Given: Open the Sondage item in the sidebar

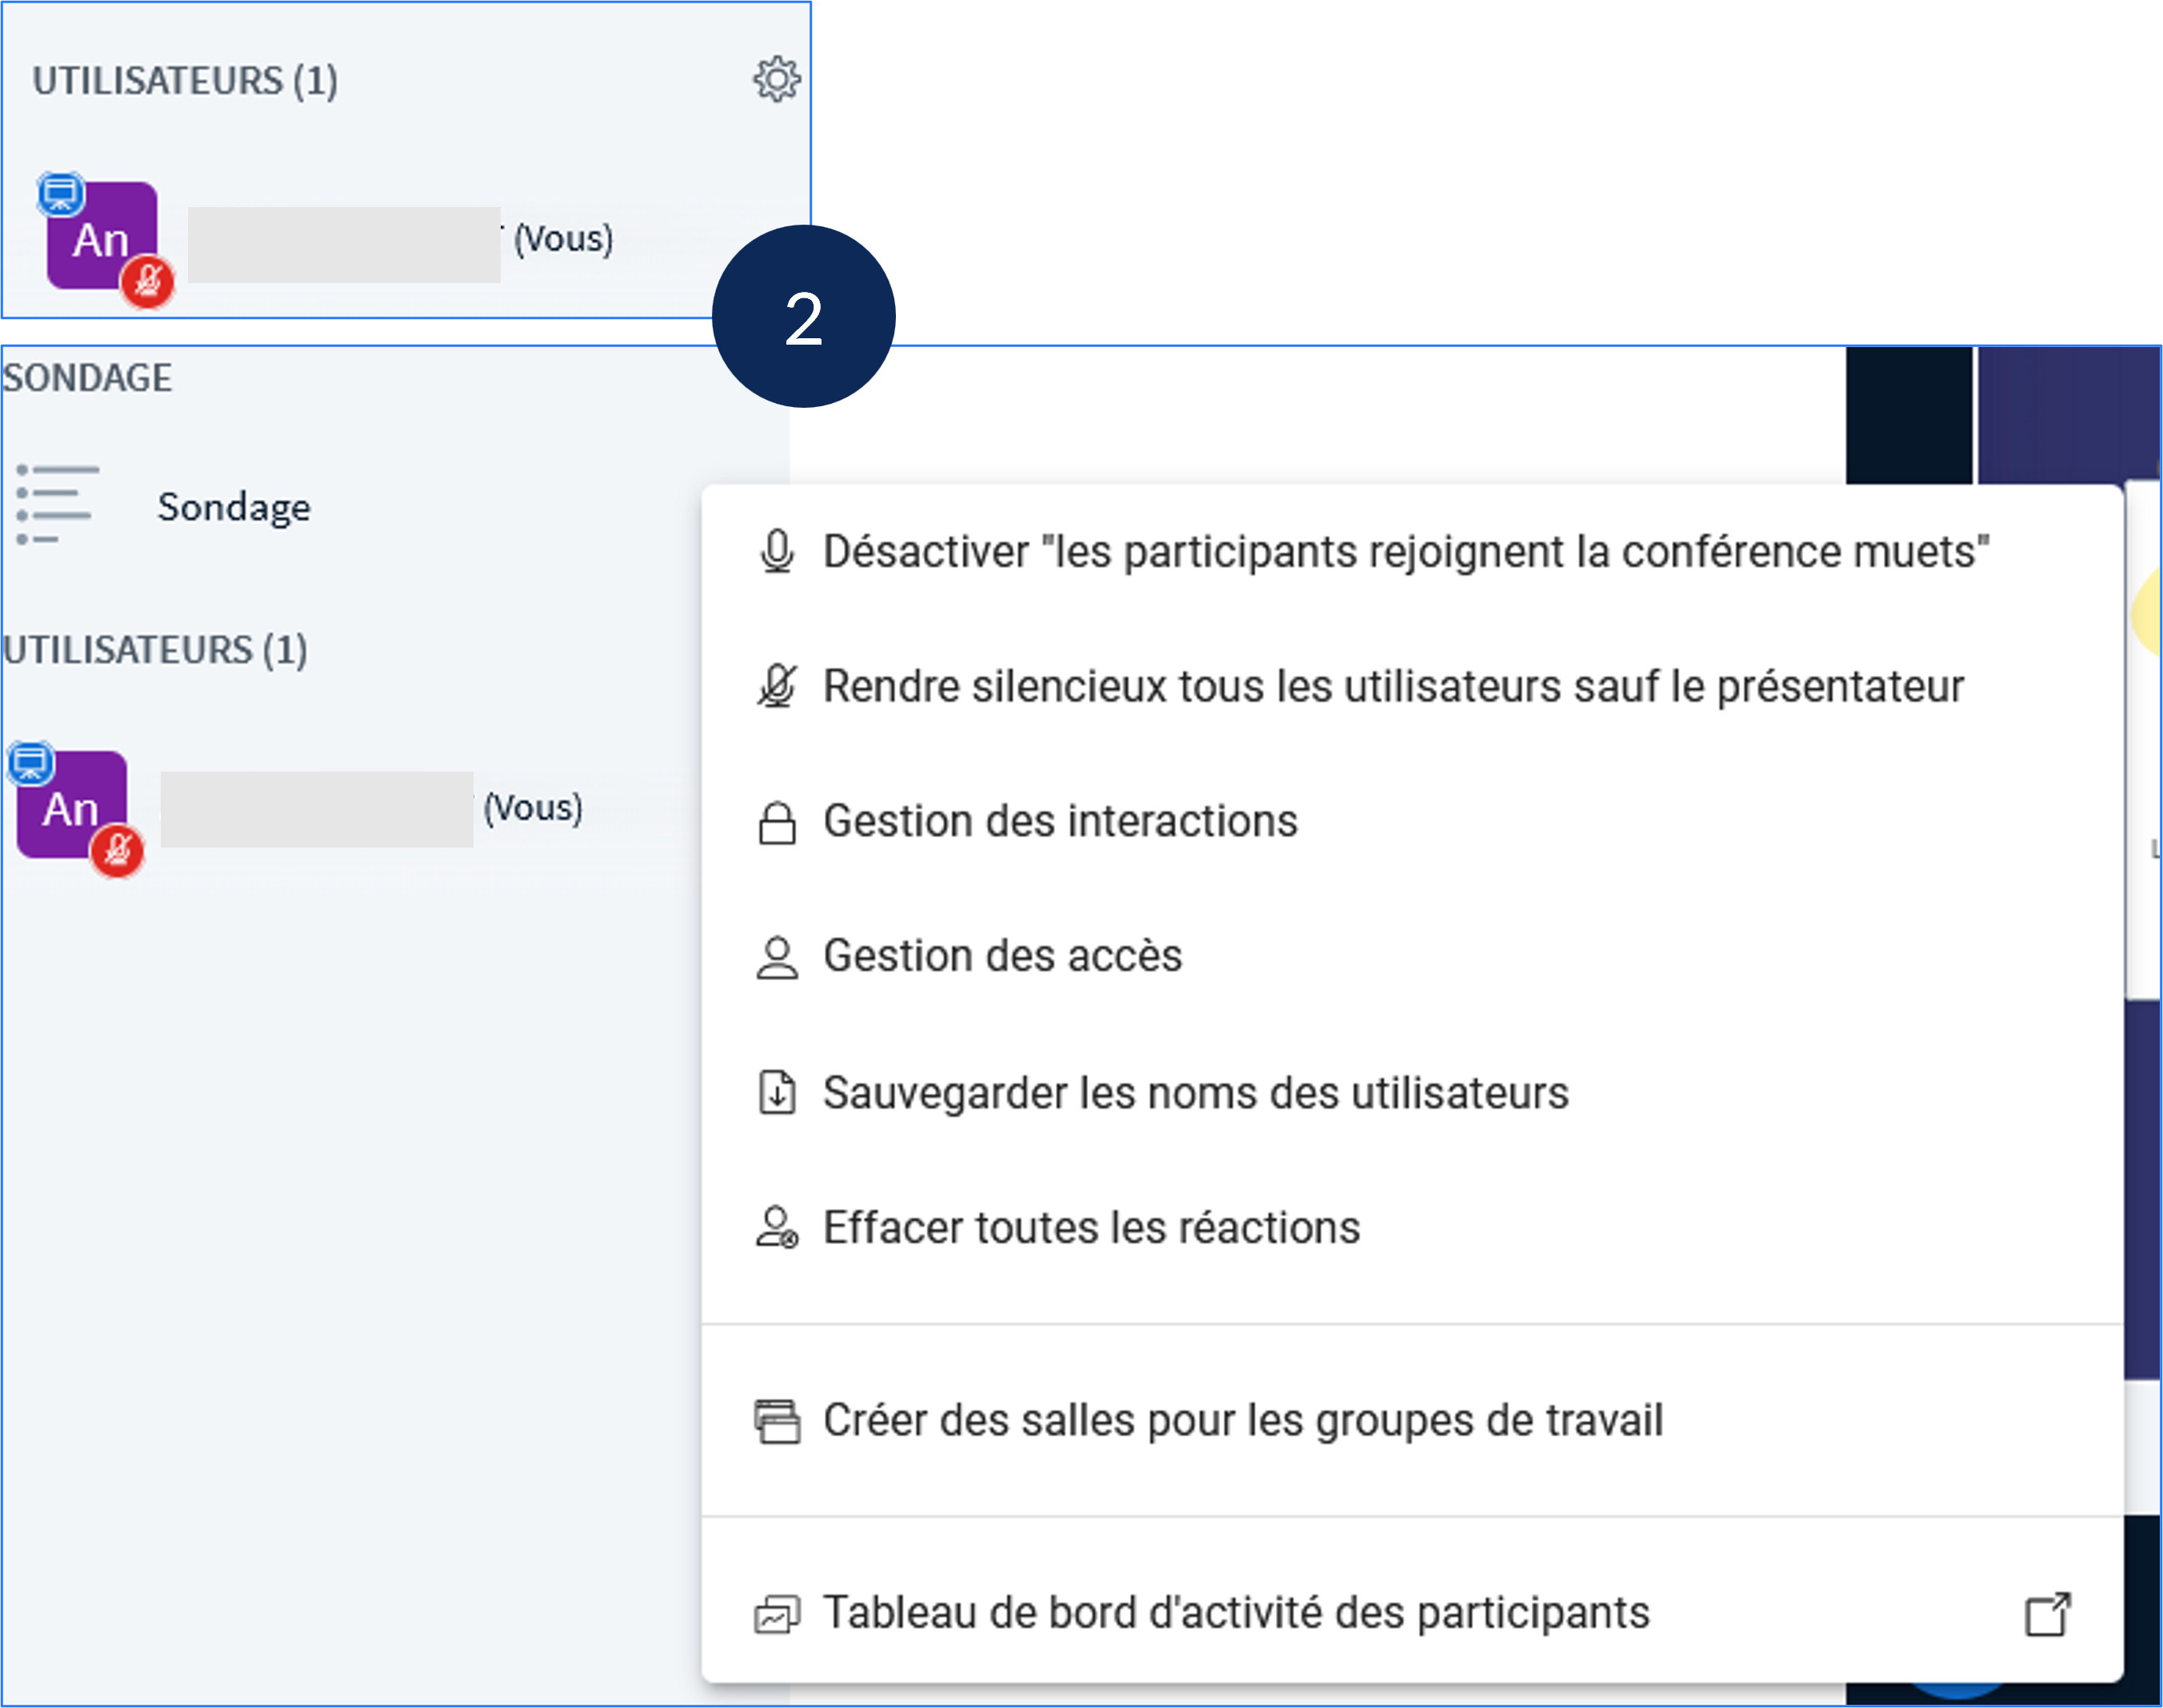Looking at the screenshot, I should [x=233, y=507].
